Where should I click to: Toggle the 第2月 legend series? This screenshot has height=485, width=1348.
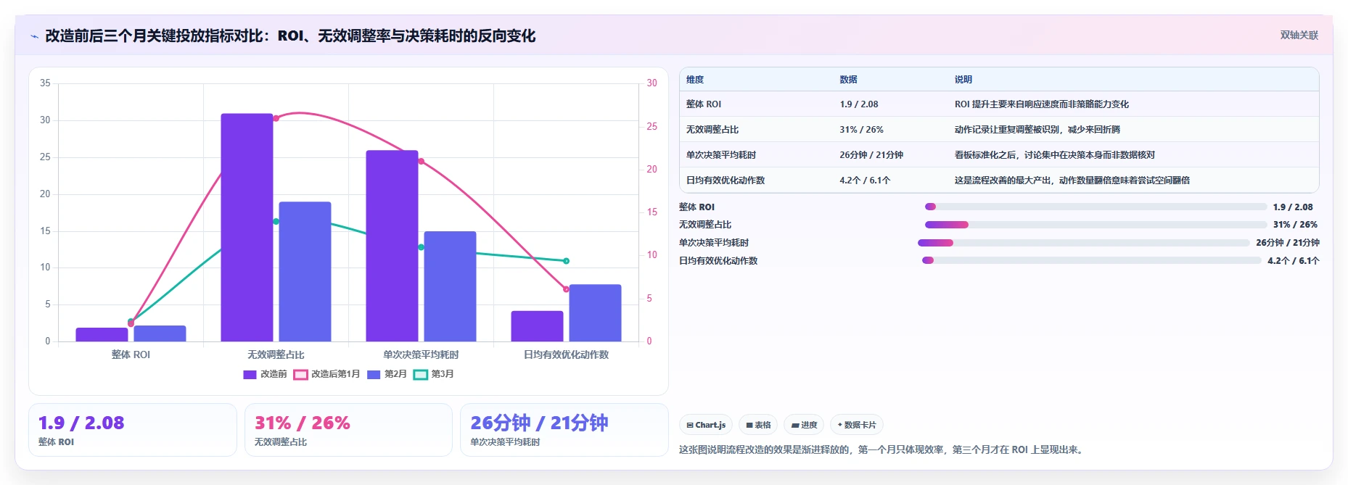(x=387, y=374)
